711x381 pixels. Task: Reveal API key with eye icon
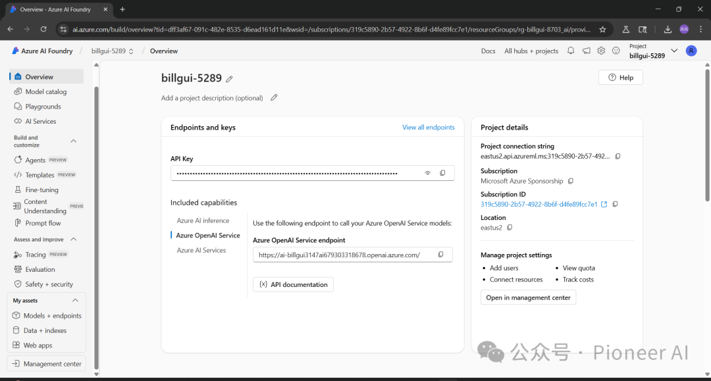[428, 173]
